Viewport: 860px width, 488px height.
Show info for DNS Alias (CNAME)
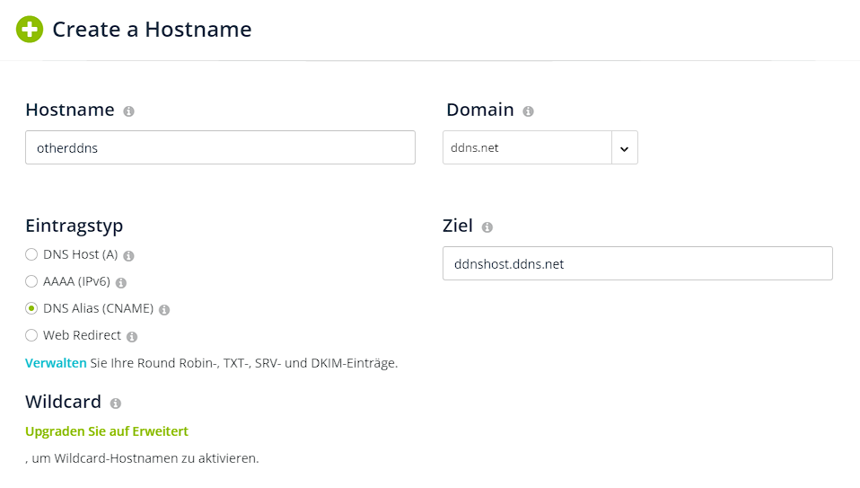164,310
